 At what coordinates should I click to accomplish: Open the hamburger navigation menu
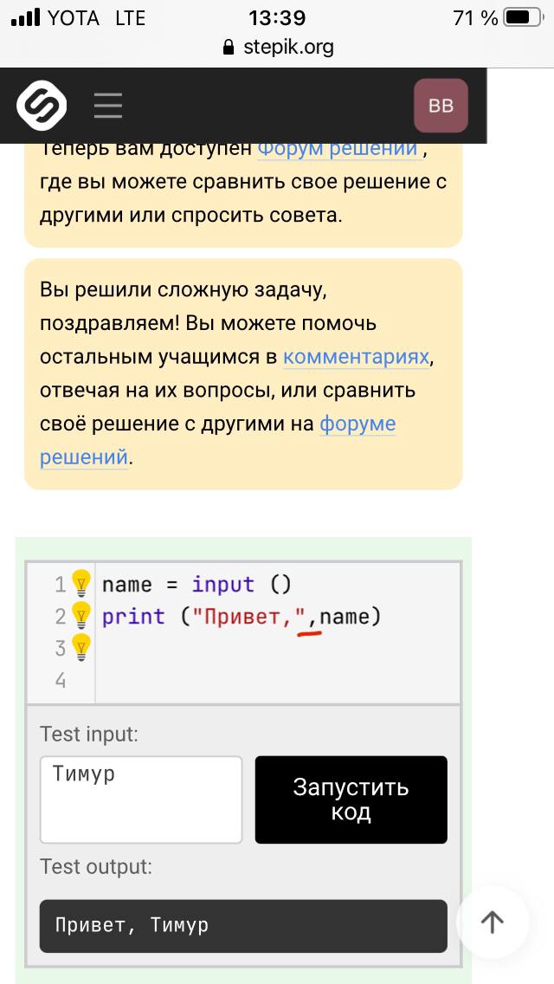pos(108,106)
